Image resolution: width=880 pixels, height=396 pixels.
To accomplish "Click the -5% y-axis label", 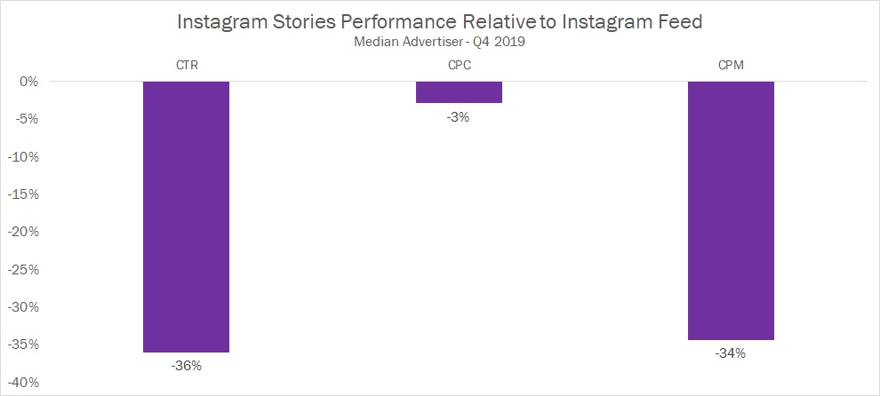I will click(27, 119).
